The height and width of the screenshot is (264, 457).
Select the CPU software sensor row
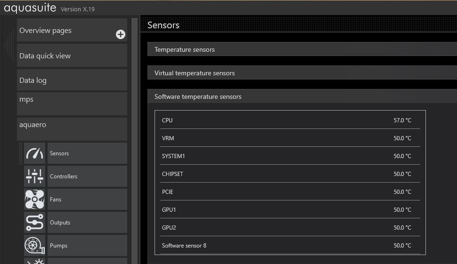[x=290, y=120]
